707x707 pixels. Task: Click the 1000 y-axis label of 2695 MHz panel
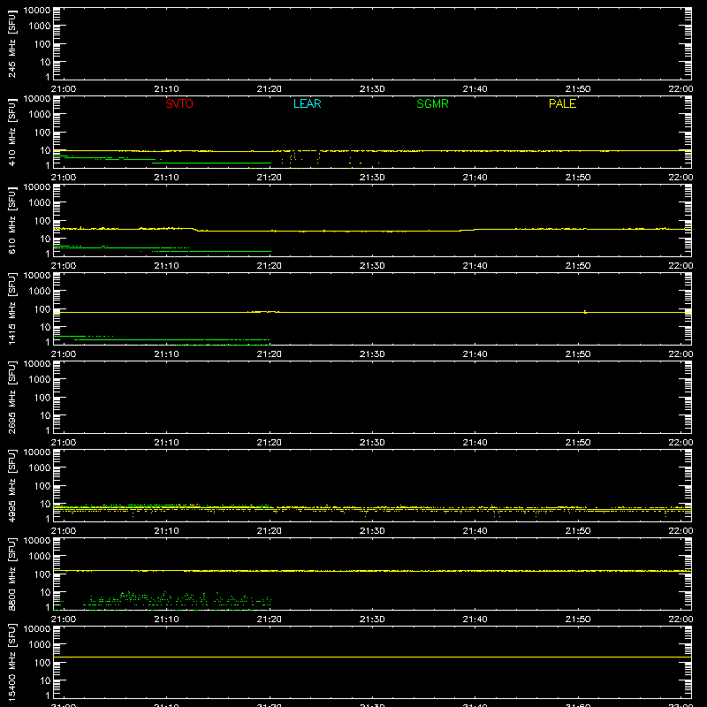tap(40, 380)
